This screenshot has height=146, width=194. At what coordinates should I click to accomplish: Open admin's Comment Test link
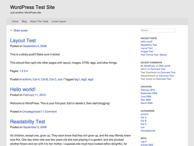(x=158, y=69)
